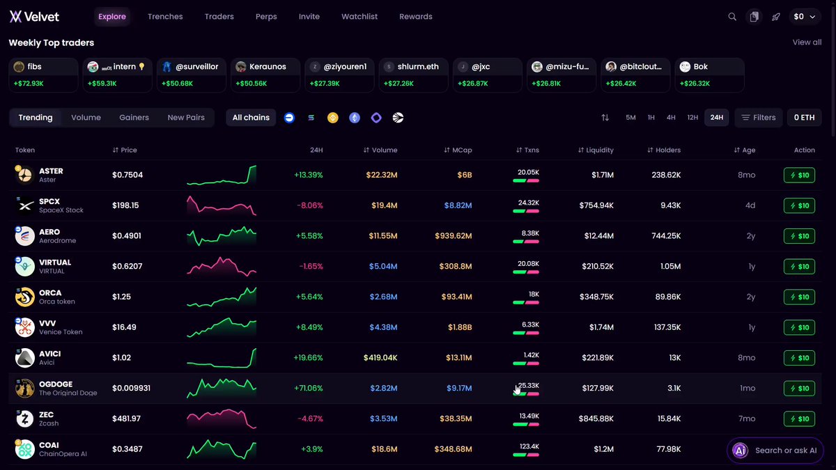The height and width of the screenshot is (470, 836).
Task: Select the 24H timeframe
Action: pyautogui.click(x=716, y=118)
